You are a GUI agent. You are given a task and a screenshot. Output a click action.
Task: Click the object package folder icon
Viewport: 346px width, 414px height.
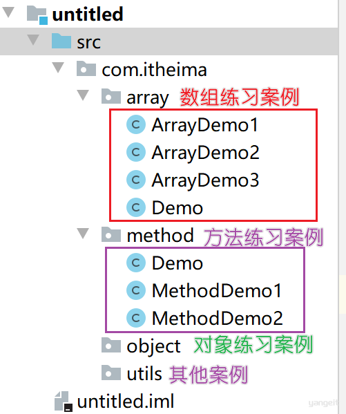(111, 345)
